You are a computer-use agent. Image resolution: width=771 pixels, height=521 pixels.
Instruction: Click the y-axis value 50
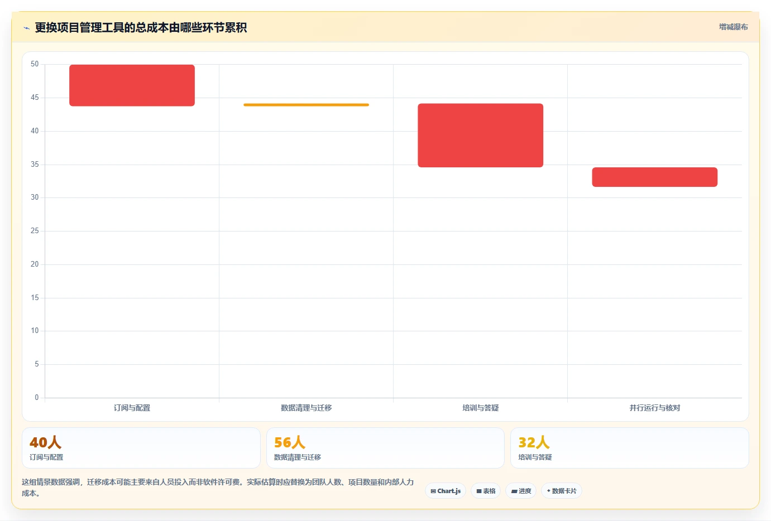pyautogui.click(x=35, y=64)
